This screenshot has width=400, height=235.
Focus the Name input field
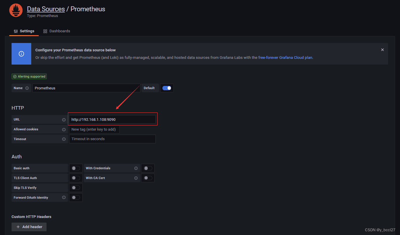pyautogui.click(x=86, y=88)
